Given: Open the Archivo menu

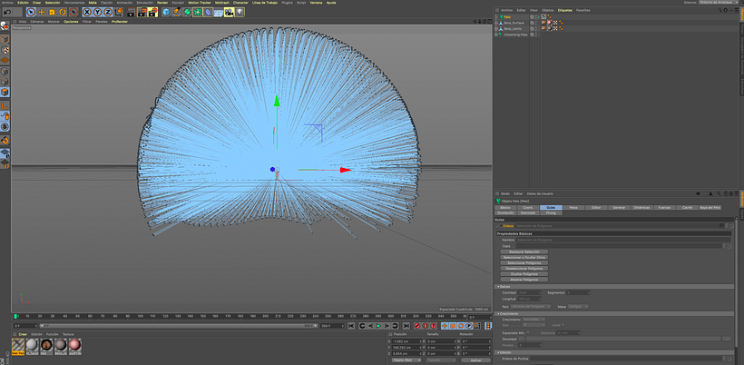Looking at the screenshot, I should click(x=7, y=3).
